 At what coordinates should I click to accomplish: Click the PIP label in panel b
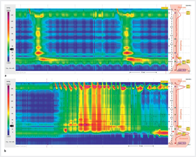tap(184, 134)
